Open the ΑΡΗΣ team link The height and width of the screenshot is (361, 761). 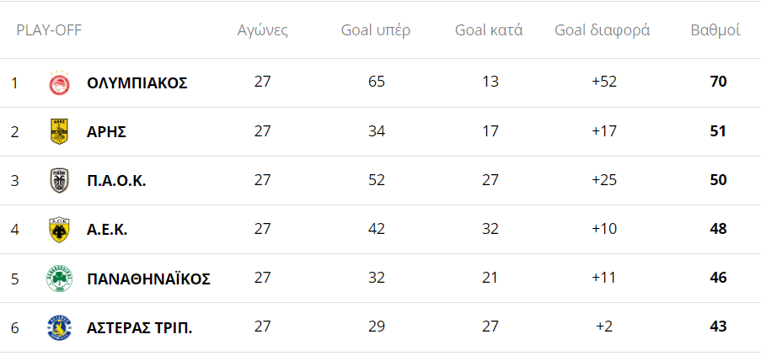point(106,131)
